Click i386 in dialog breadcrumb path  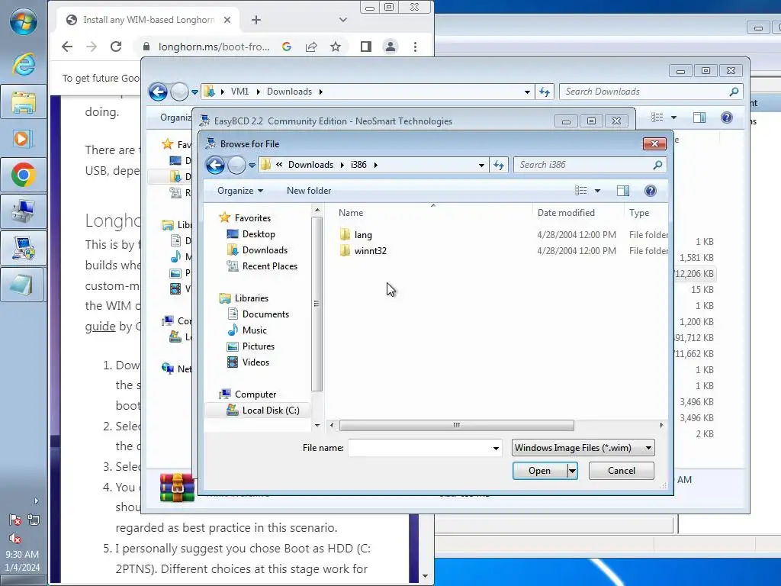[358, 165]
